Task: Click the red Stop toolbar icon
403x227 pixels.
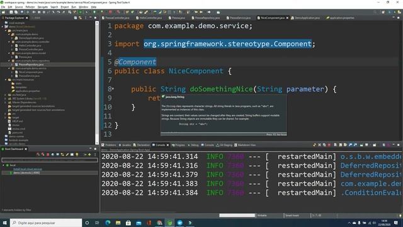Action: 110,12
